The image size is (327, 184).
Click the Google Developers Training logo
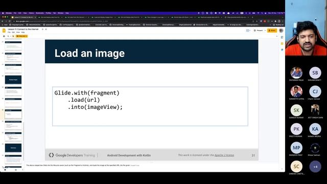(72, 155)
